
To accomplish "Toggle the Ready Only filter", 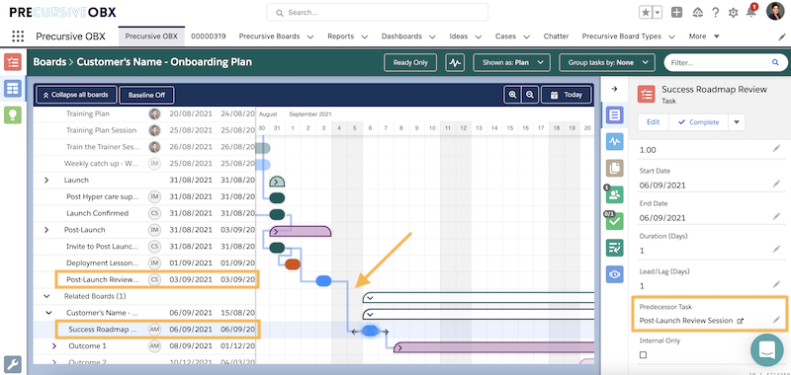I will pos(410,63).
